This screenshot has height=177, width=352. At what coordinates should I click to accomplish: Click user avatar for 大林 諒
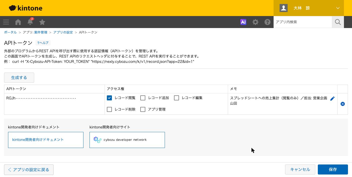pos(284,8)
